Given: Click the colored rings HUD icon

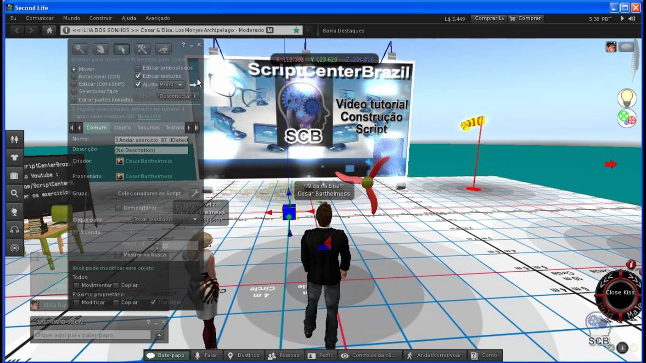Looking at the screenshot, I should 627,118.
